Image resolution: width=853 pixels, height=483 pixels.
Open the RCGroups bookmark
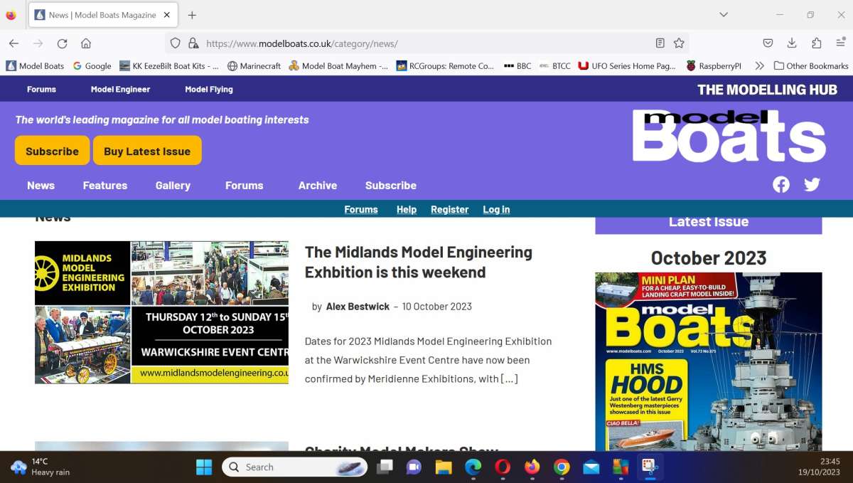(445, 65)
